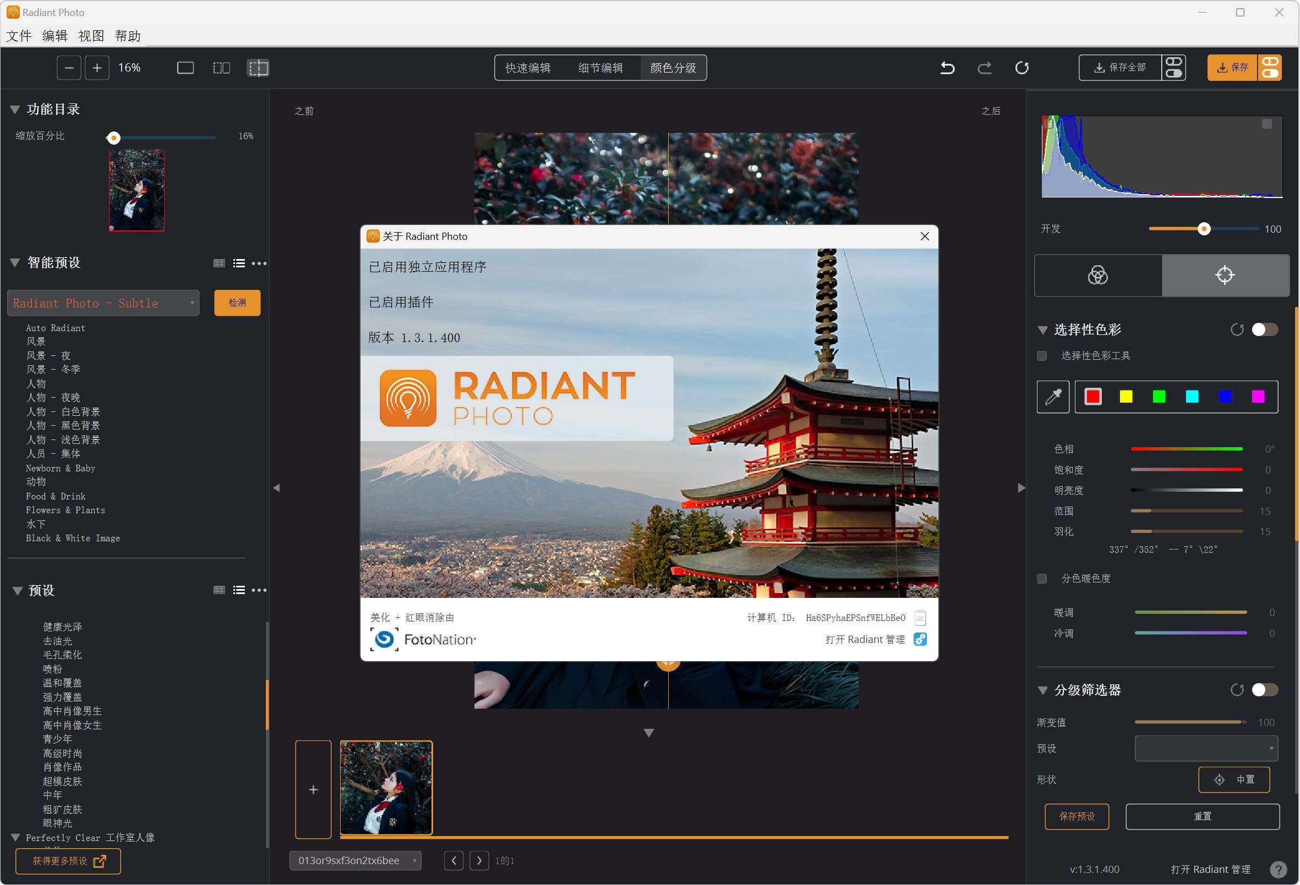The image size is (1300, 885).
Task: Click the zoom in plus button
Action: coord(97,68)
